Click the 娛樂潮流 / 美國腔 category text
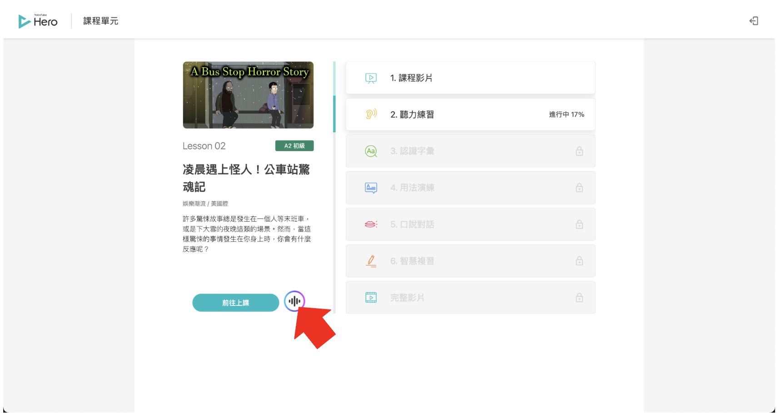The height and width of the screenshot is (413, 777). [205, 204]
